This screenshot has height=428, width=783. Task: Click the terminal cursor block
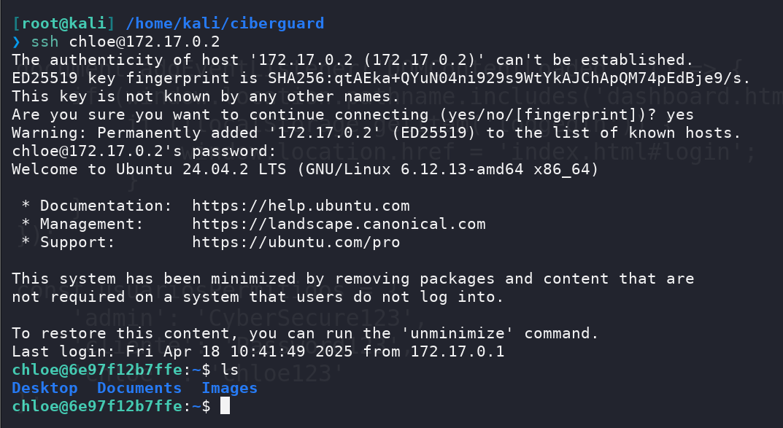pyautogui.click(x=225, y=406)
